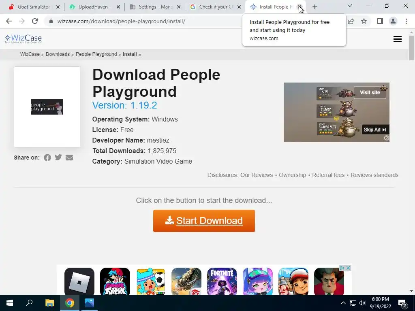The width and height of the screenshot is (415, 311).
Task: Click the AdChoices triangle icon on banner
Action: [x=342, y=268]
